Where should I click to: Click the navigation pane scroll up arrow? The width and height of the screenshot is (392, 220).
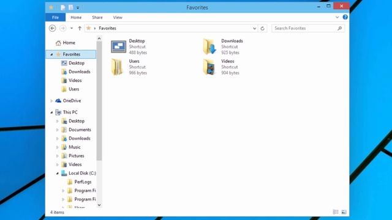(99, 38)
